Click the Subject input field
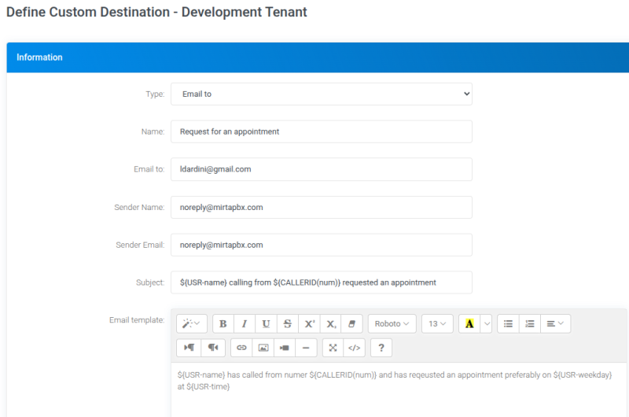 [x=321, y=282]
